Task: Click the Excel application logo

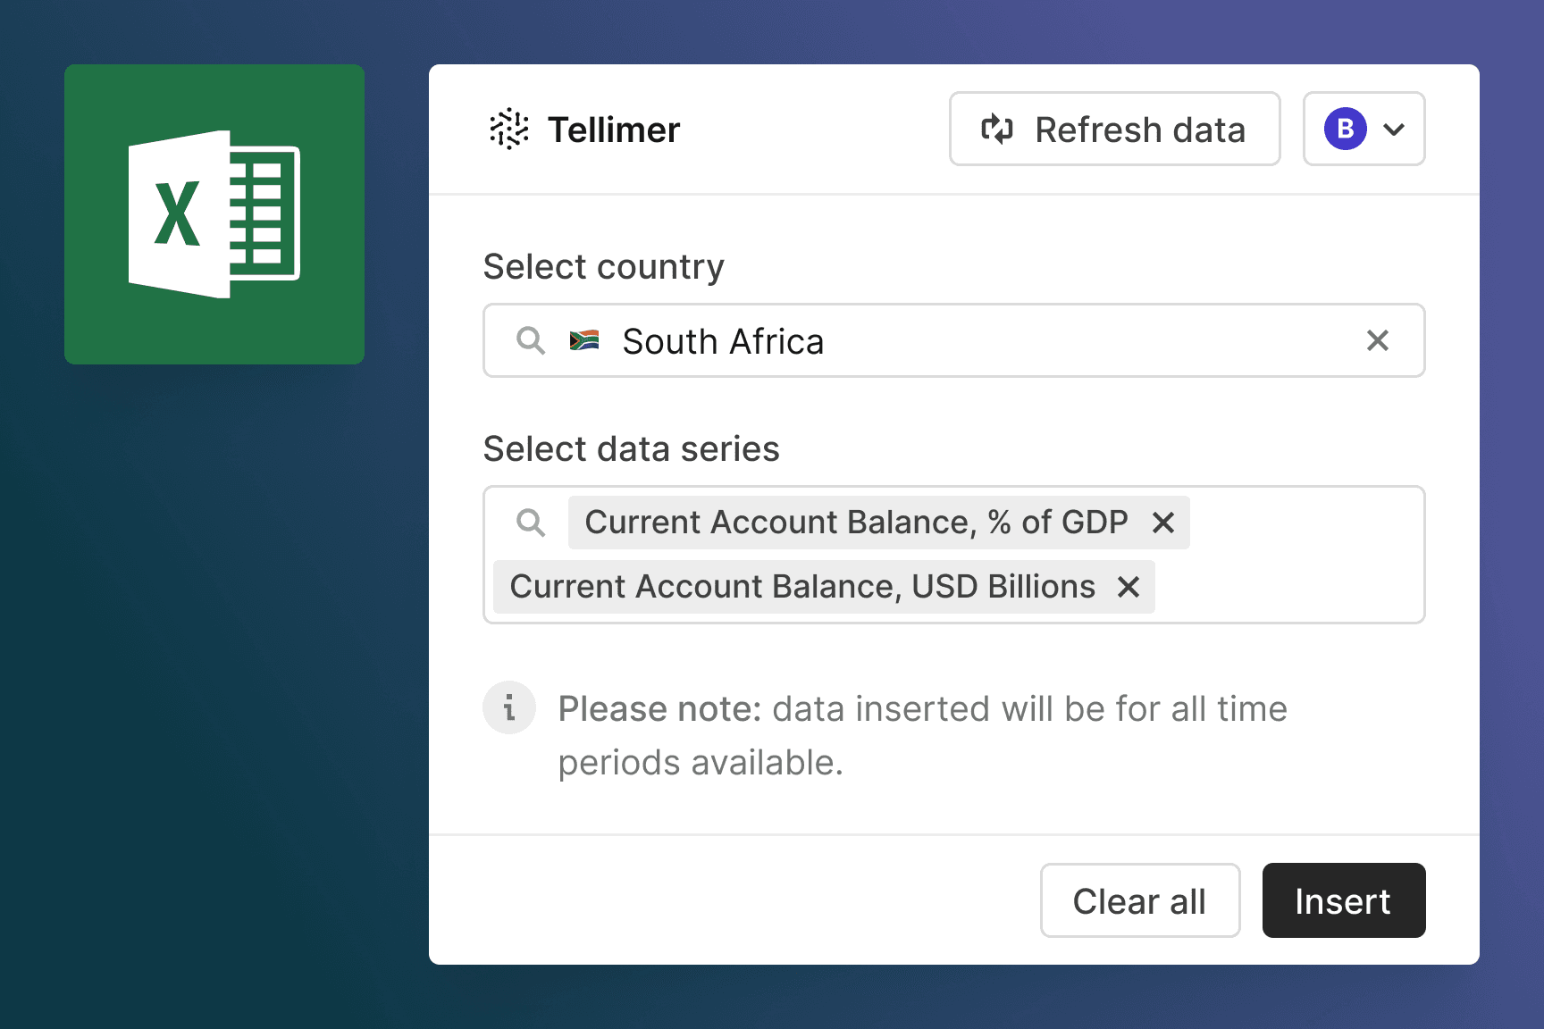Action: pos(214,214)
